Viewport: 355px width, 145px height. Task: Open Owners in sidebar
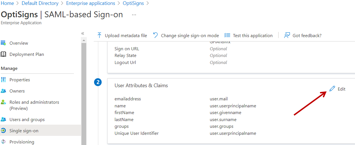17,91
